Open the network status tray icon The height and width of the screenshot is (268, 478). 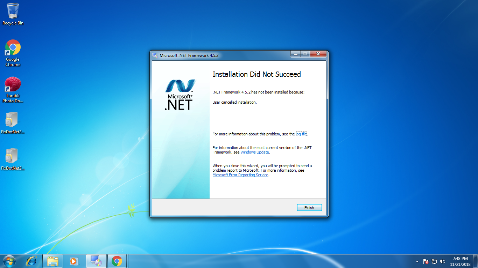click(434, 261)
